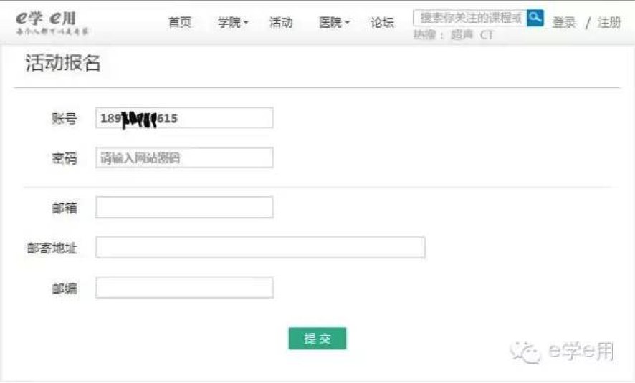This screenshot has width=635, height=383.
Task: Click the blue magnifier search icon
Action: tap(535, 18)
